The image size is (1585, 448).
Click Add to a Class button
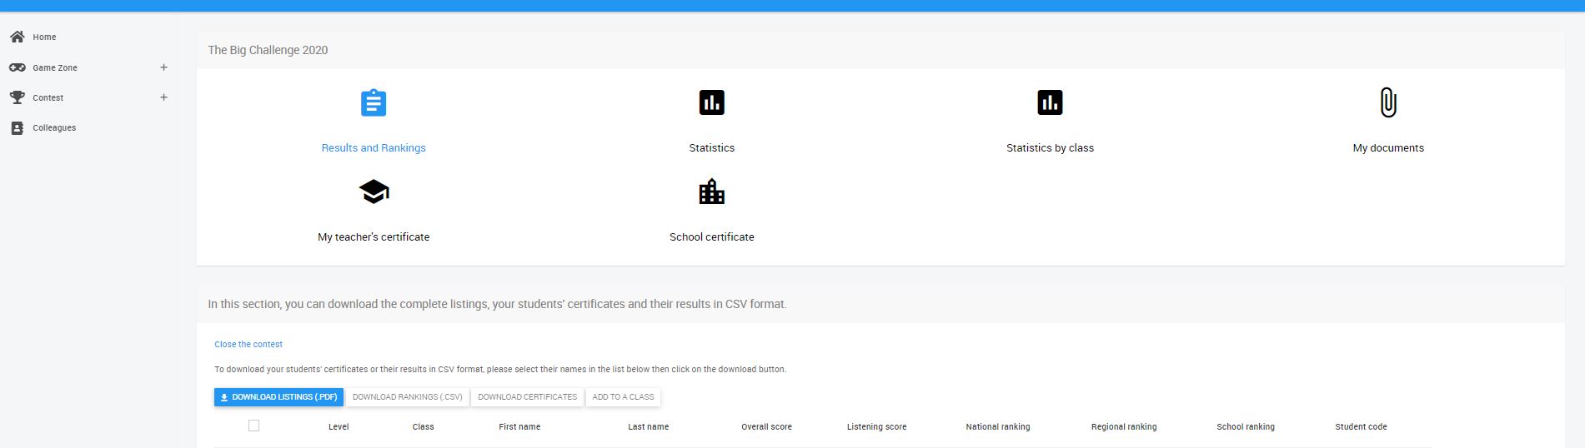point(623,397)
